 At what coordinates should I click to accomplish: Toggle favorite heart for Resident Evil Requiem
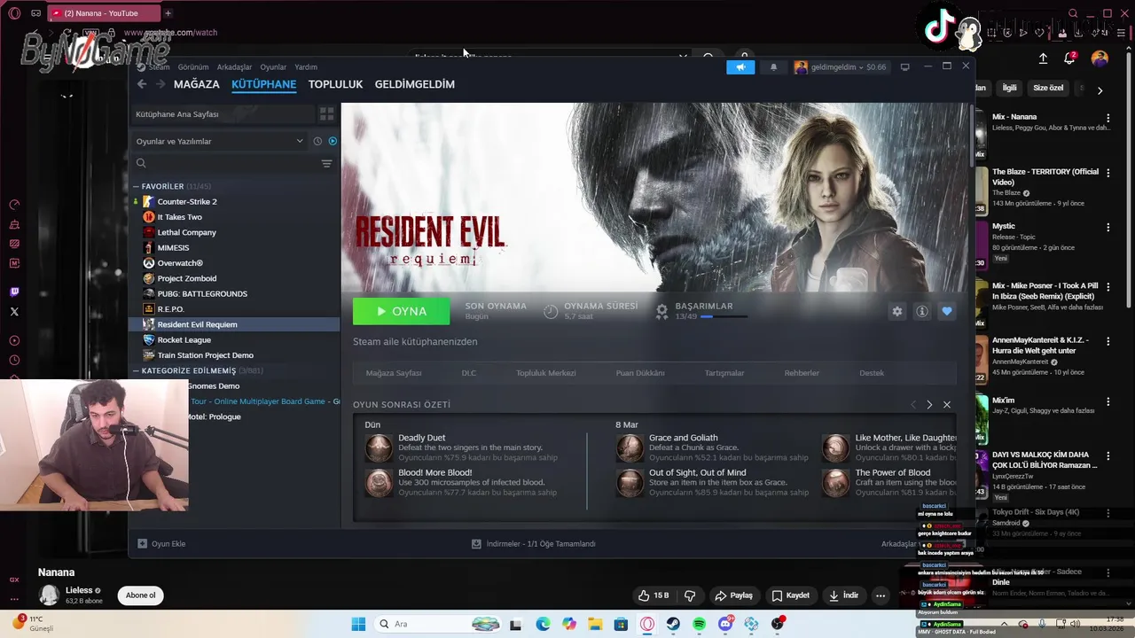(947, 311)
